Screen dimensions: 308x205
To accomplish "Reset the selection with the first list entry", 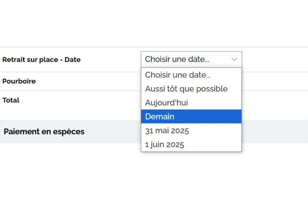I will [x=191, y=75].
